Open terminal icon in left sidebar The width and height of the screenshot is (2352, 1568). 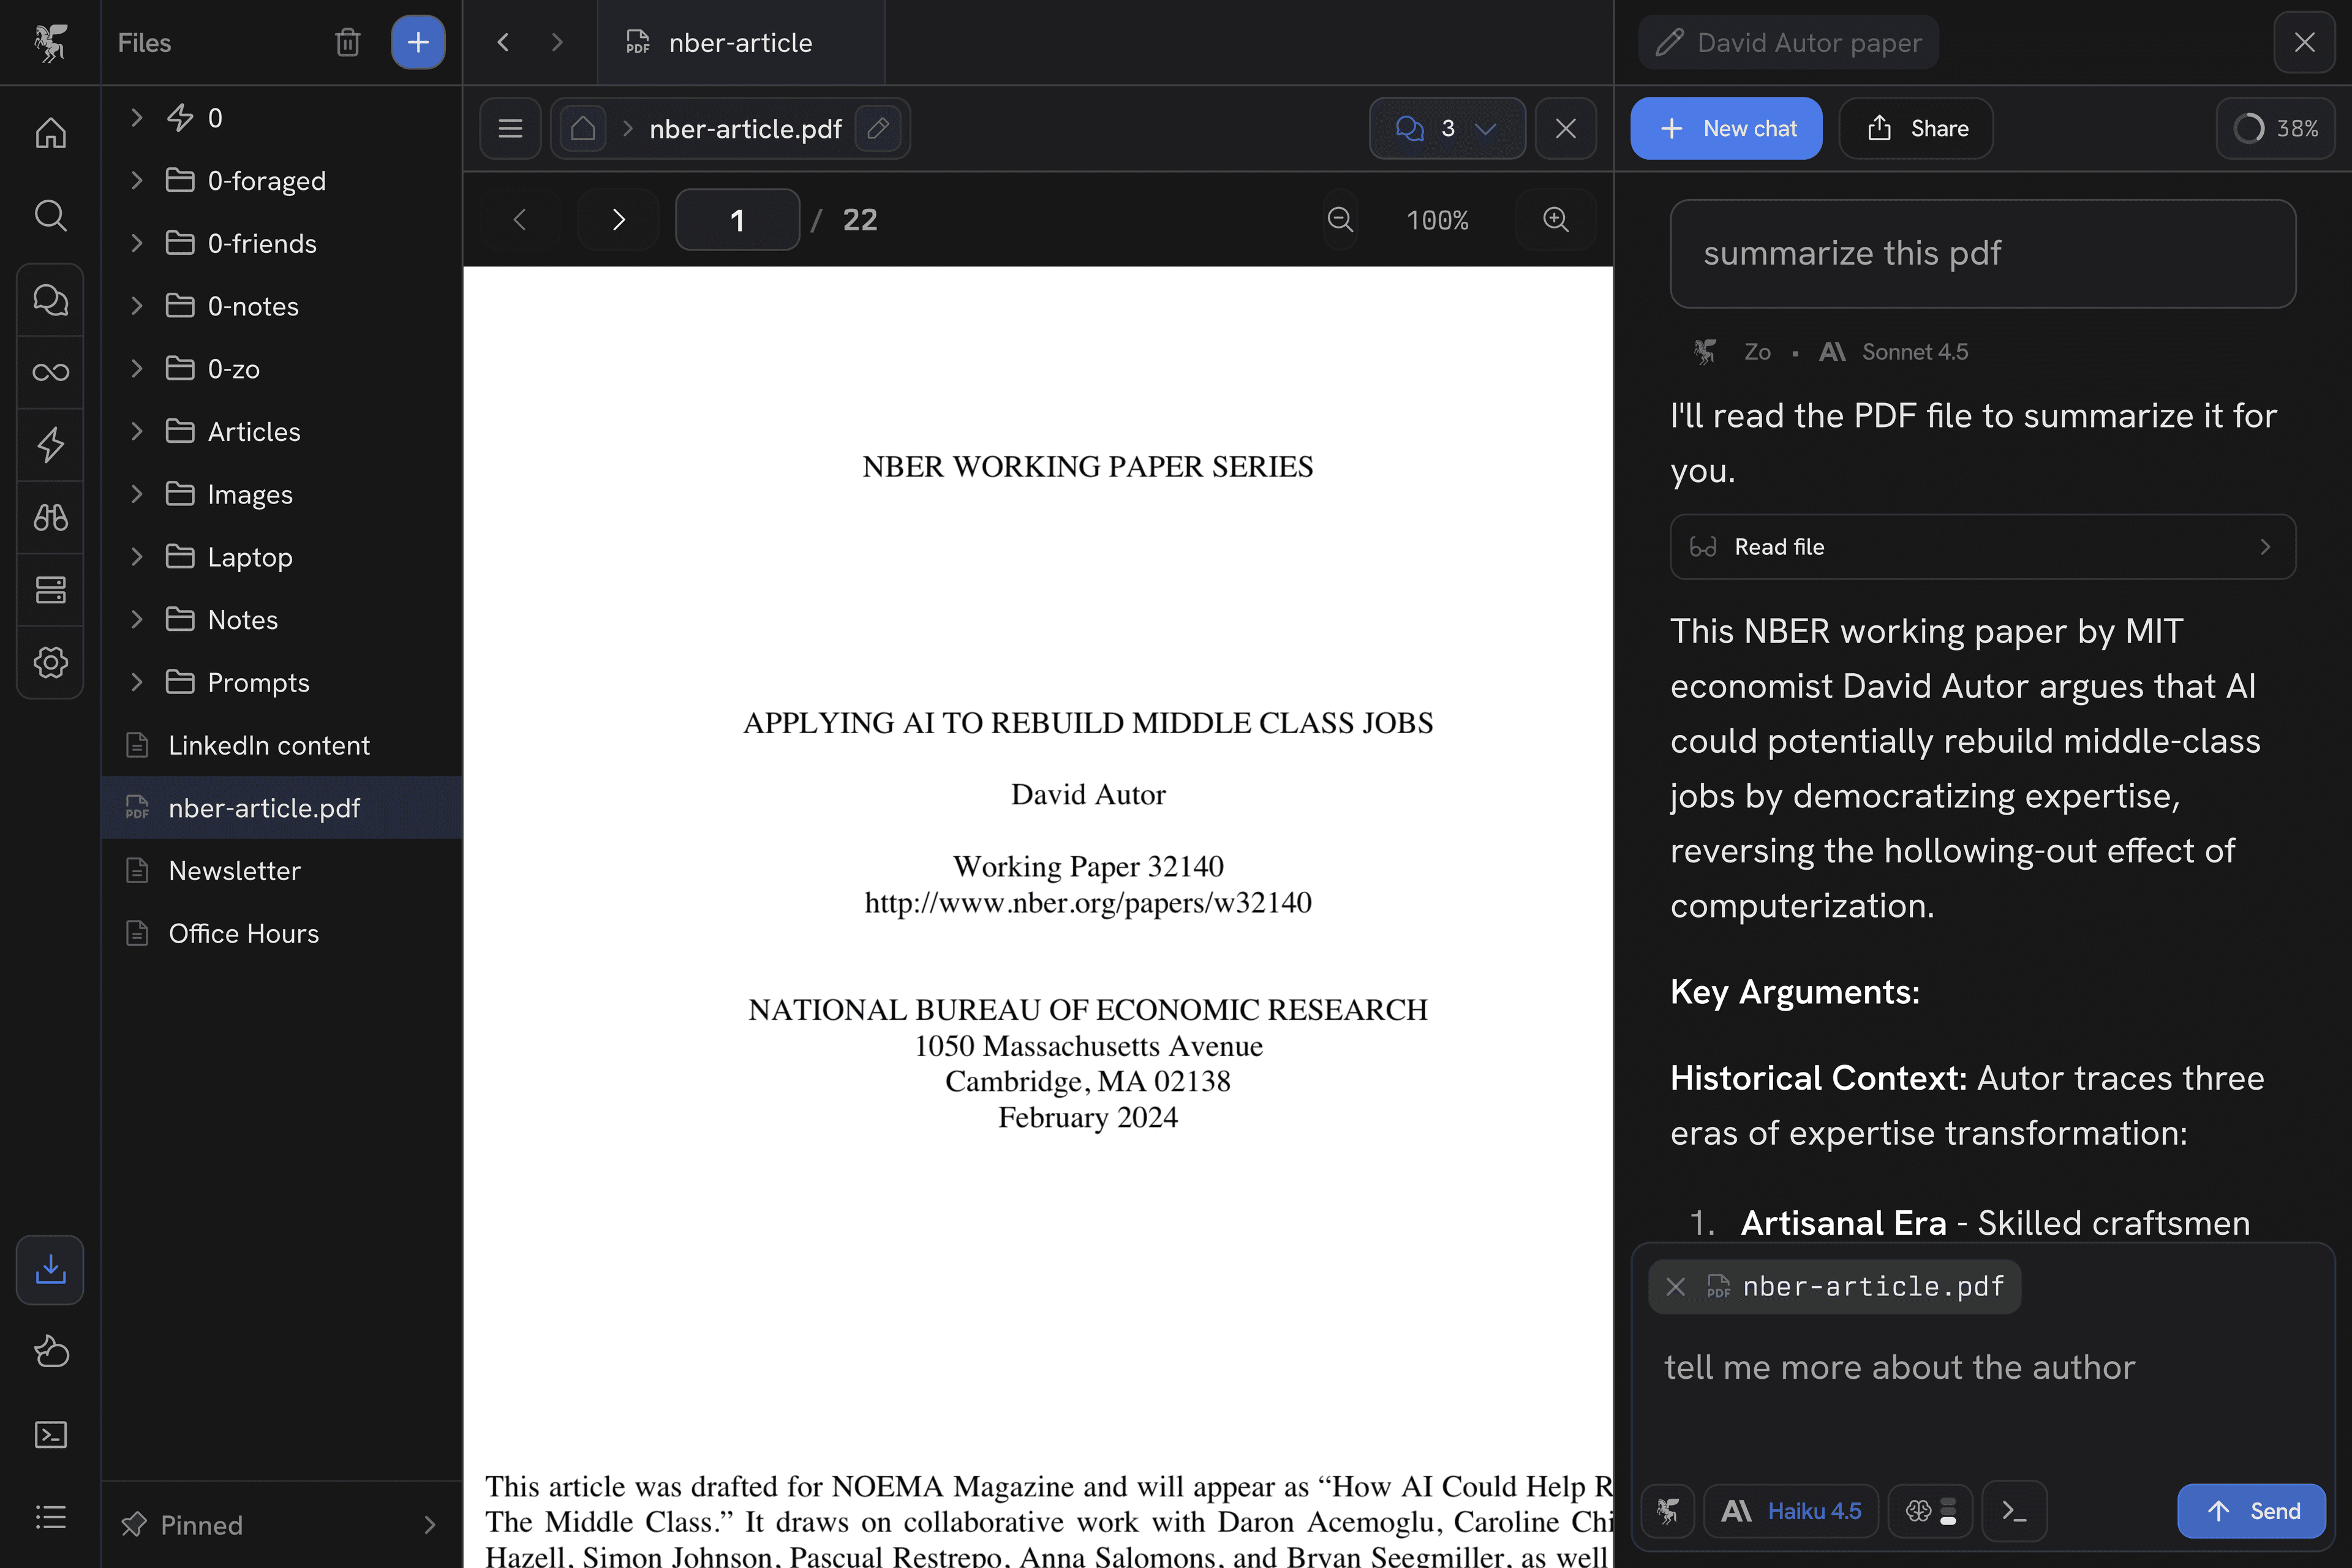point(50,1434)
